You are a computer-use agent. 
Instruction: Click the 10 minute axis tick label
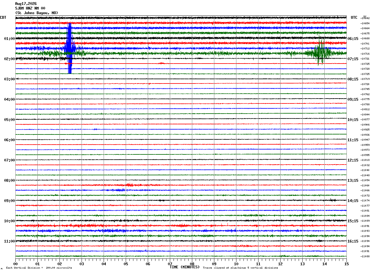click(236, 264)
